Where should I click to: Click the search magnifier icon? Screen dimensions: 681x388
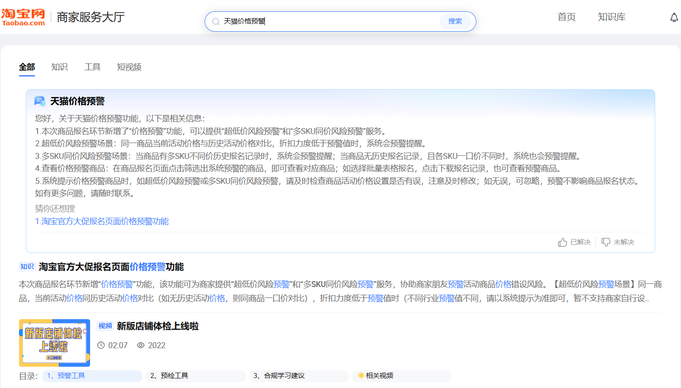pyautogui.click(x=216, y=21)
